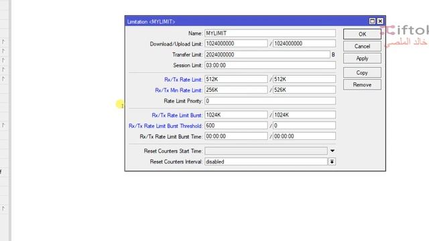Maximize the Limitation dialog window

372,21
